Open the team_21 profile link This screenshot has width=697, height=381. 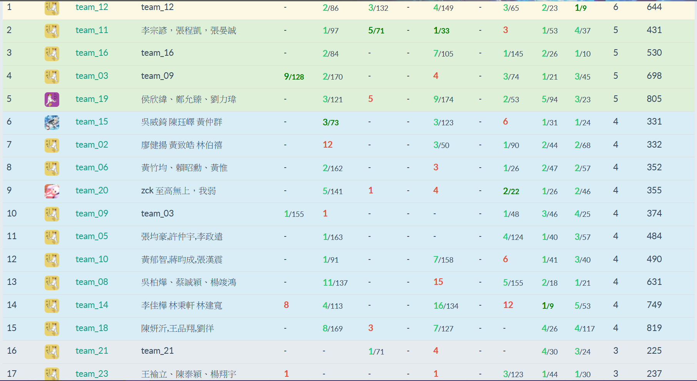coord(92,351)
